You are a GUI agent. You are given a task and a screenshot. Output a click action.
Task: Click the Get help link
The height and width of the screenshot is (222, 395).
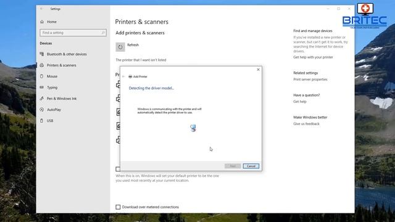300,101
